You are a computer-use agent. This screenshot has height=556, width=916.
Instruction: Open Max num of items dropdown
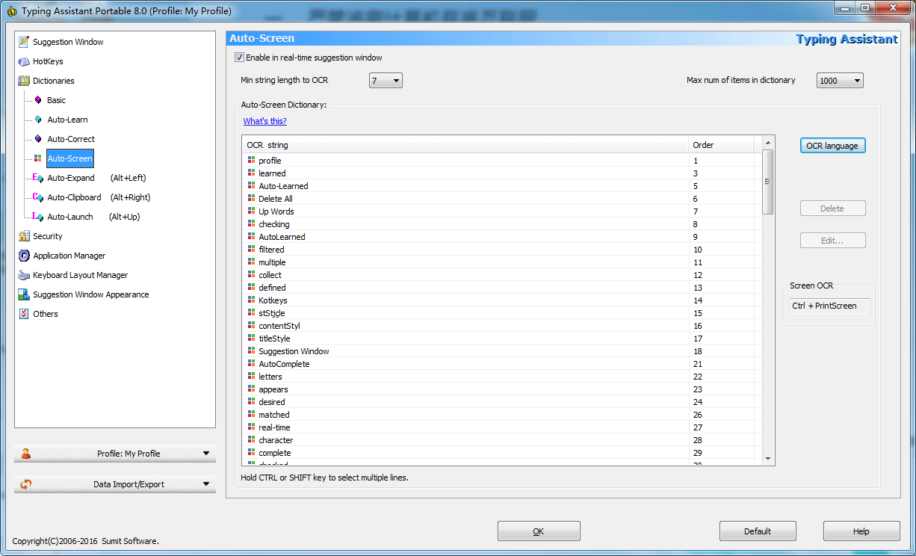point(840,80)
